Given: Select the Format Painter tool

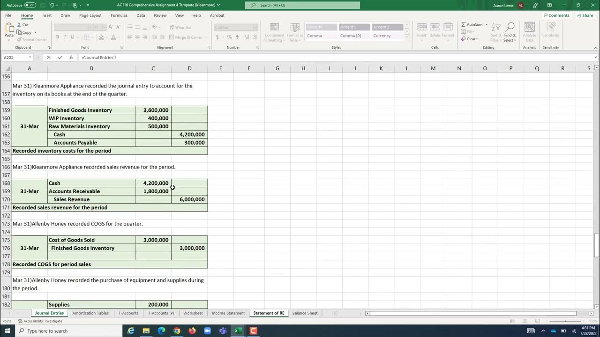Looking at the screenshot, I should tap(32, 40).
